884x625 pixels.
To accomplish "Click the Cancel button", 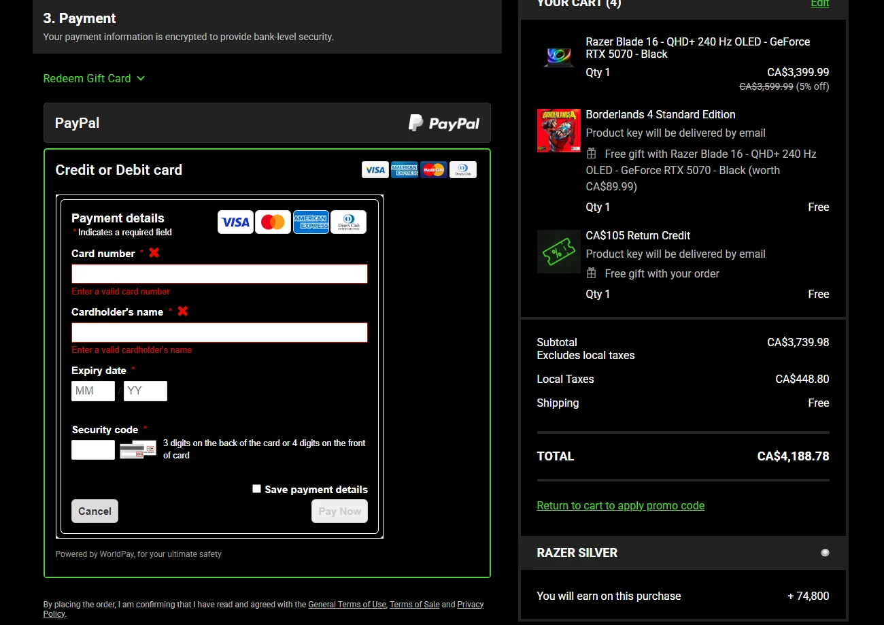I will 95,511.
